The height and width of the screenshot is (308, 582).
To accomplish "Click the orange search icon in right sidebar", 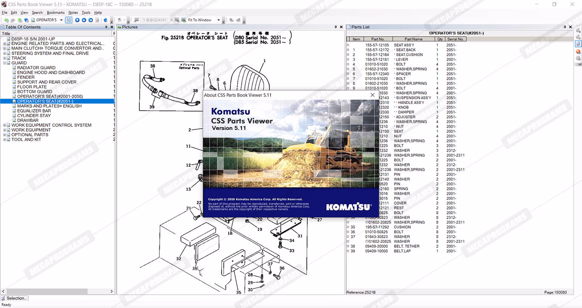I will (x=578, y=51).
